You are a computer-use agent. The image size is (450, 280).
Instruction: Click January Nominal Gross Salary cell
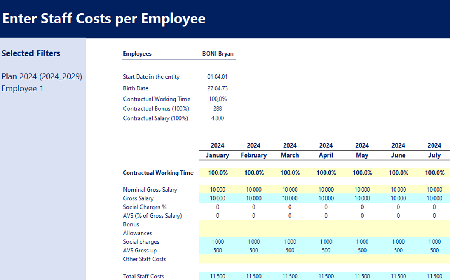tap(217, 190)
